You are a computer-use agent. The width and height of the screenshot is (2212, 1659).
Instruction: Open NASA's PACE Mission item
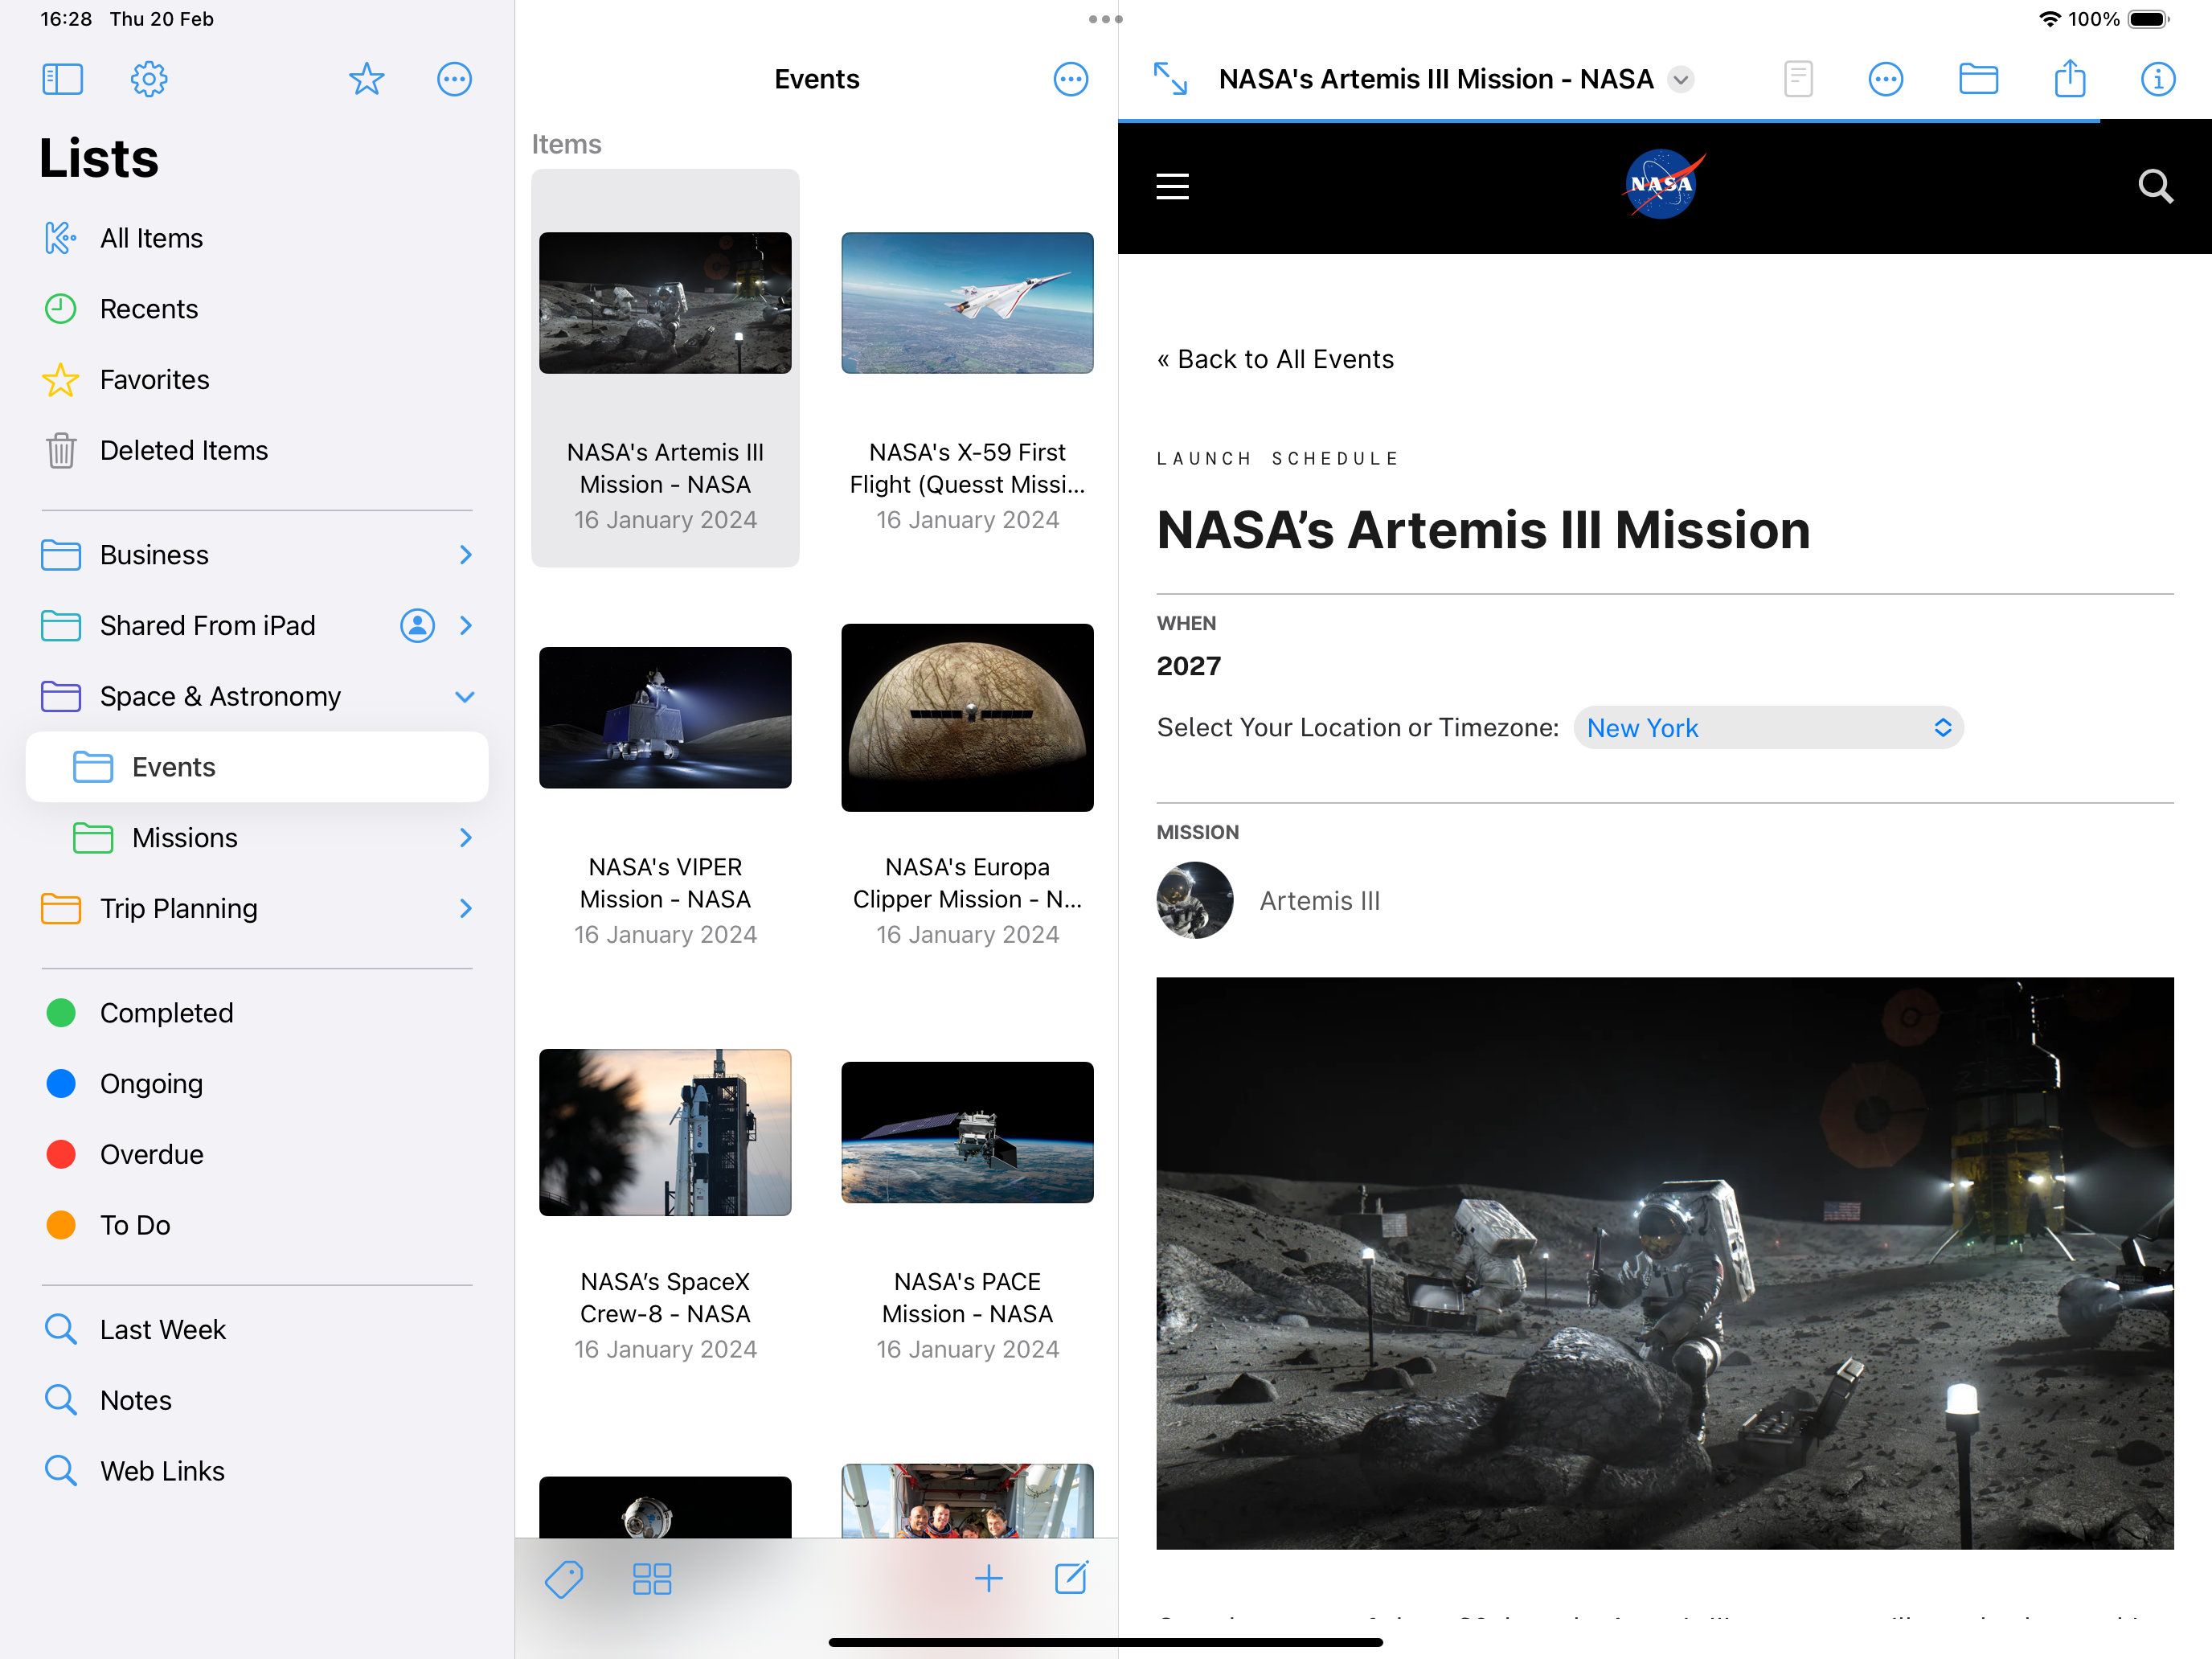click(x=967, y=1198)
